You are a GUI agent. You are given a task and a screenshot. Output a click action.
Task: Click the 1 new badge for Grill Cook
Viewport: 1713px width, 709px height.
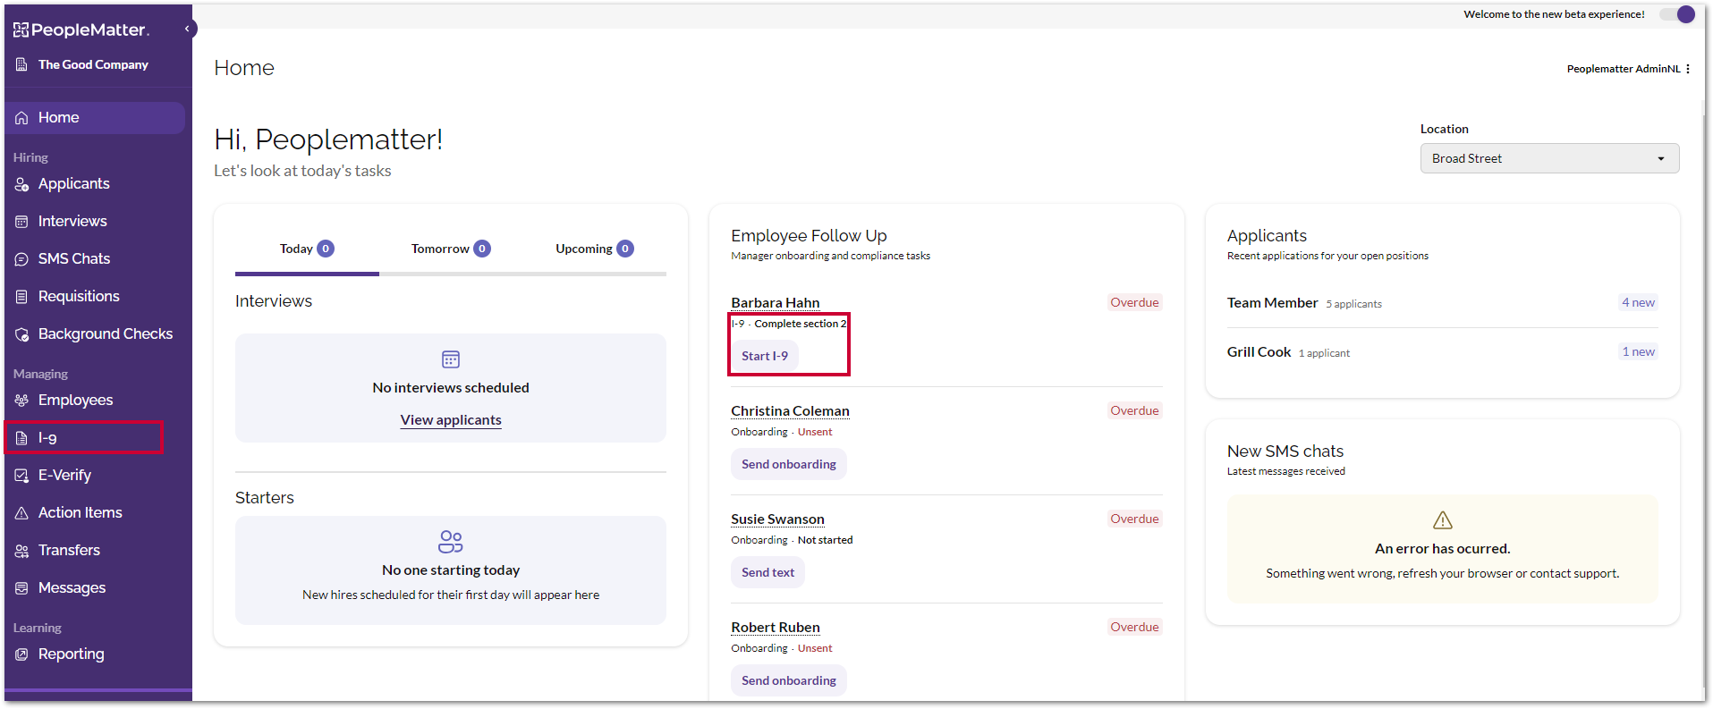point(1638,351)
